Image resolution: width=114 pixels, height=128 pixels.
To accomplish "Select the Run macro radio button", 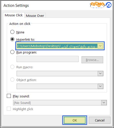I will tap(12, 67).
